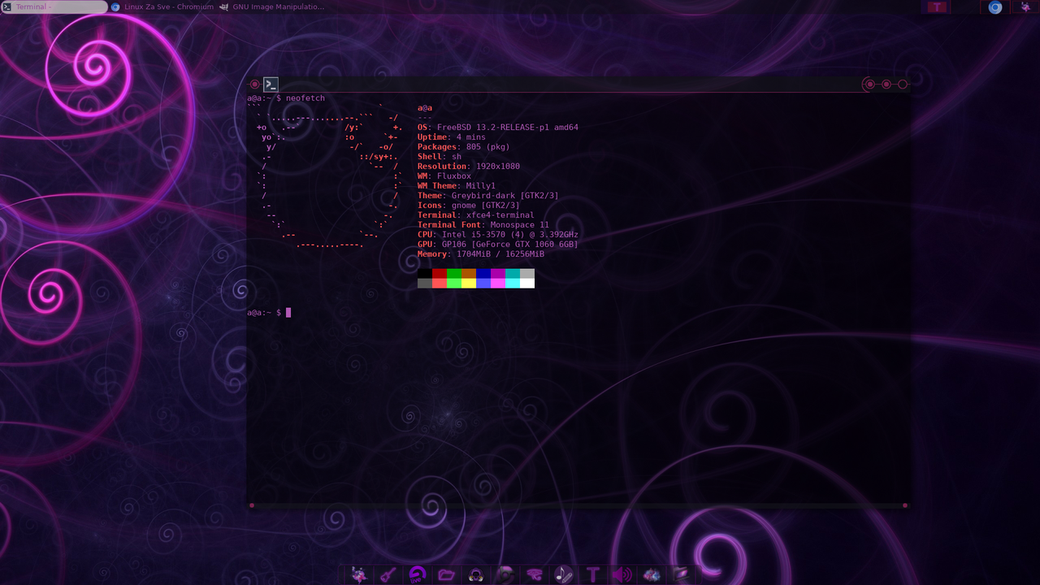
Task: Click the green color block in neofetch
Action: (454, 273)
